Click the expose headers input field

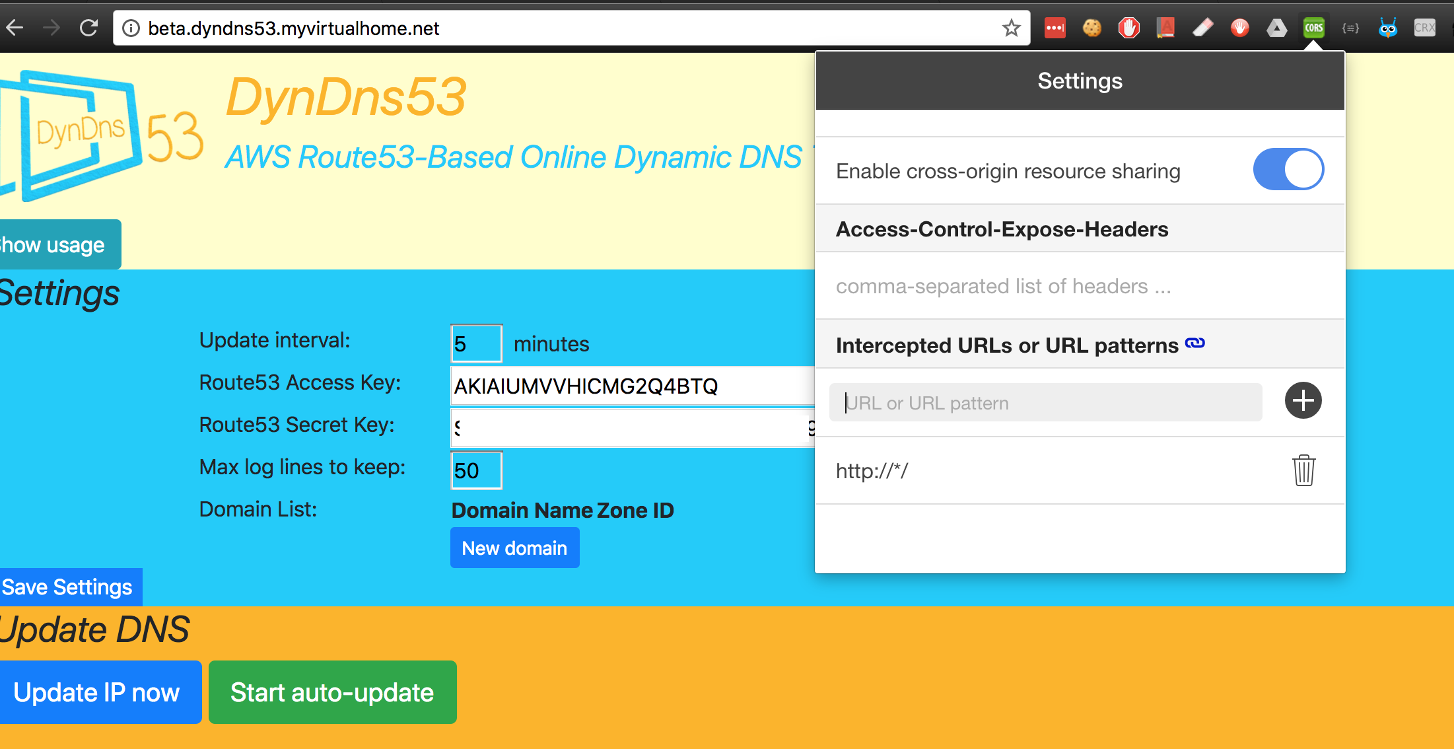click(x=1080, y=286)
